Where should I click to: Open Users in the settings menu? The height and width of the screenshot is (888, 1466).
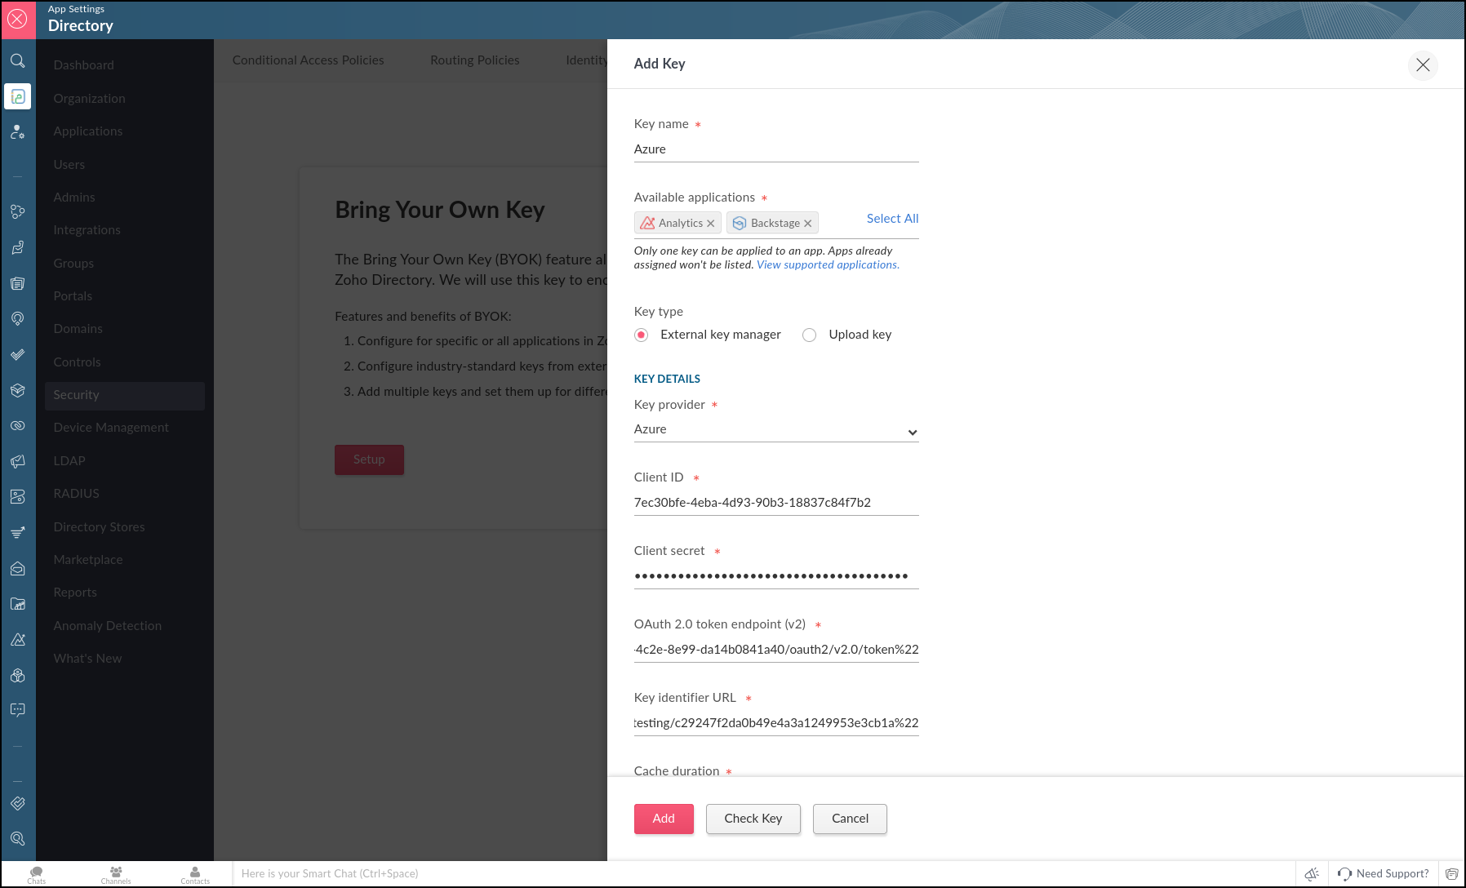click(69, 165)
